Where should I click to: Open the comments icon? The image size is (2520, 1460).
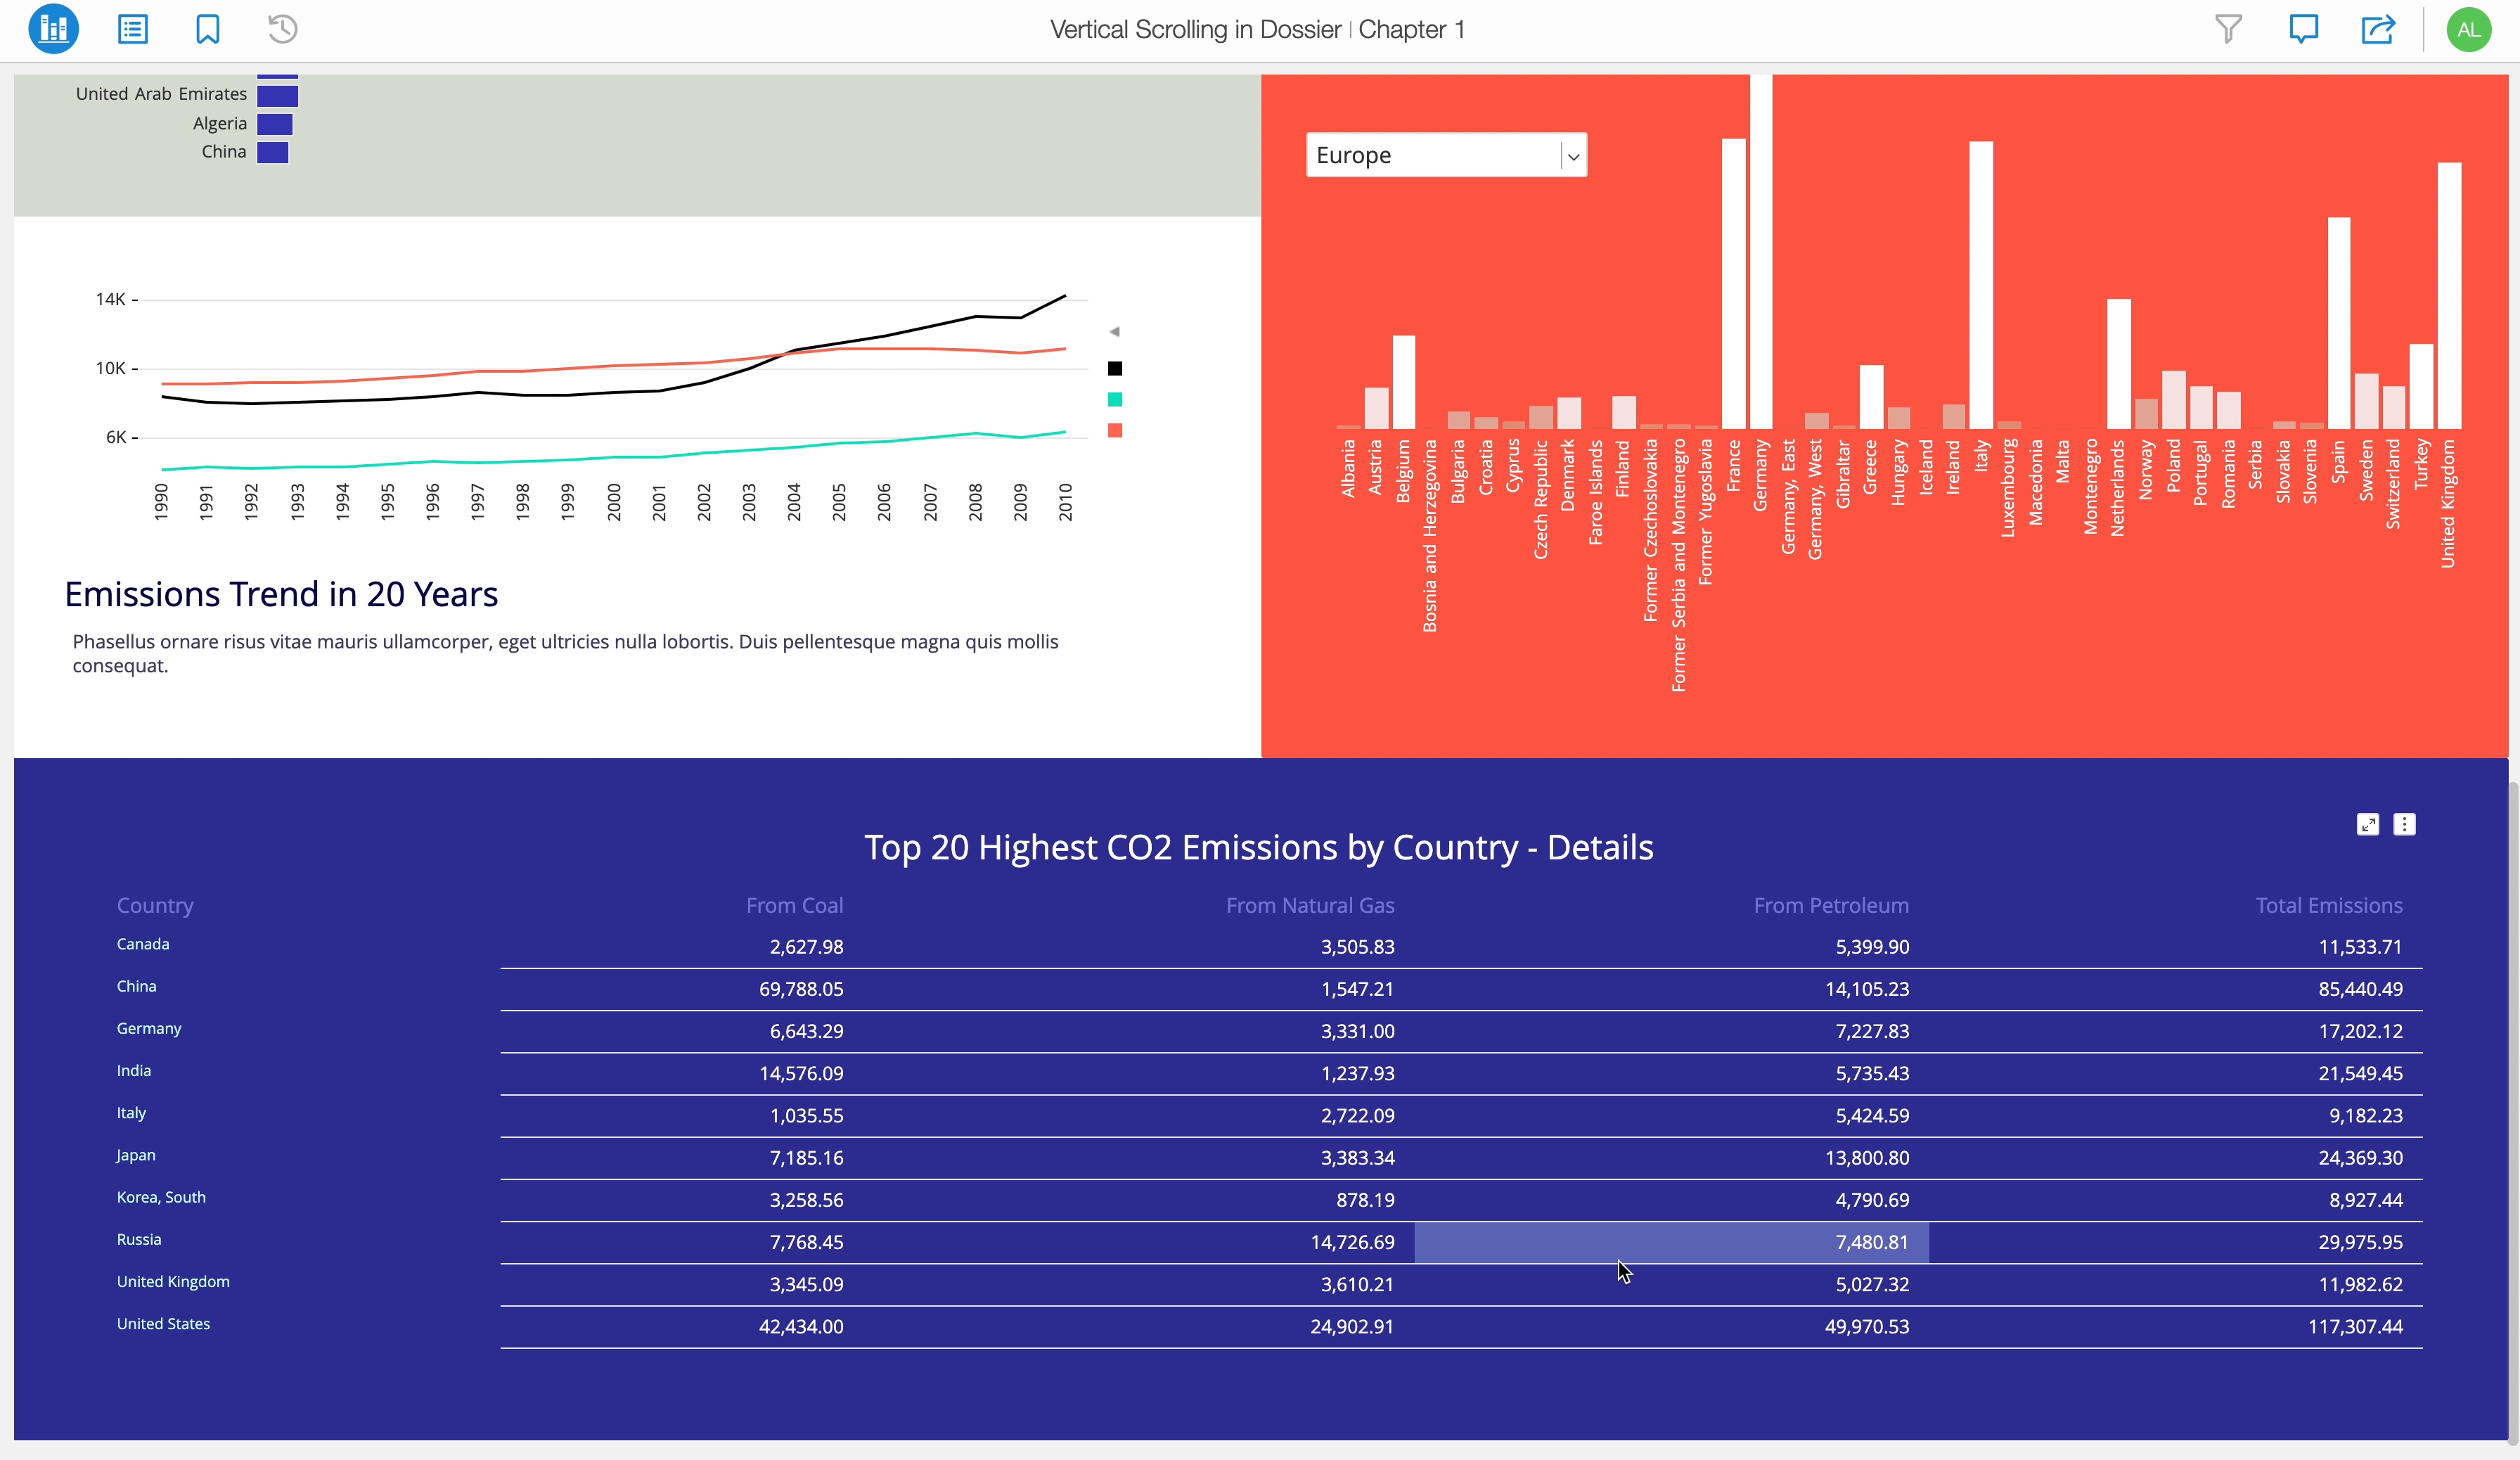click(x=2303, y=29)
